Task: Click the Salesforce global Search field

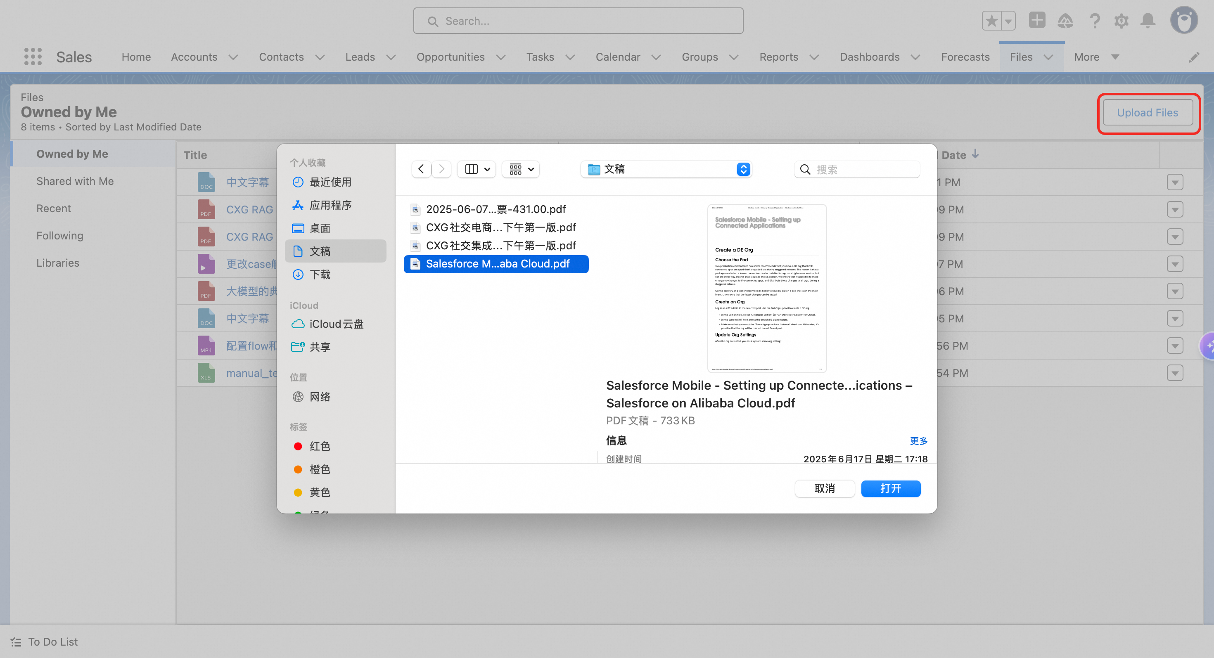Action: coord(578,21)
